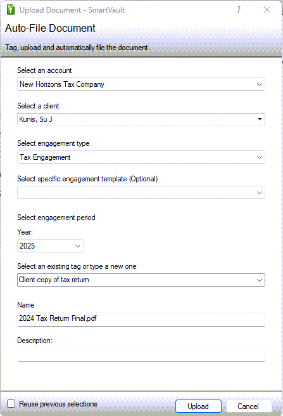Click the tag text 'Client copy of tax return'
The height and width of the screenshot is (416, 283).
click(x=54, y=280)
